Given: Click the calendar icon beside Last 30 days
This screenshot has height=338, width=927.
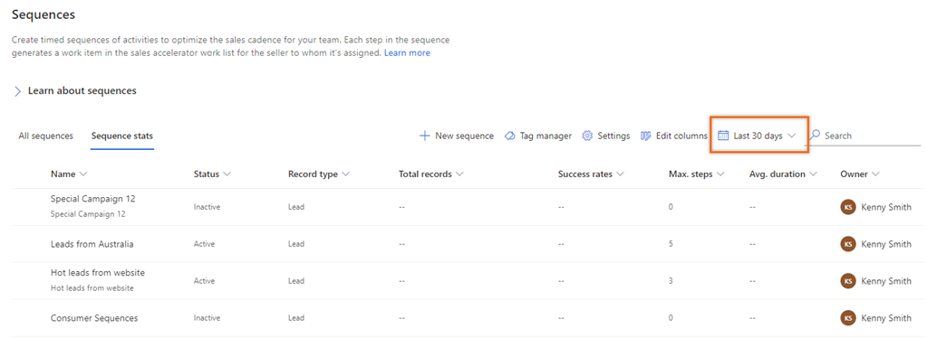Looking at the screenshot, I should coord(722,136).
